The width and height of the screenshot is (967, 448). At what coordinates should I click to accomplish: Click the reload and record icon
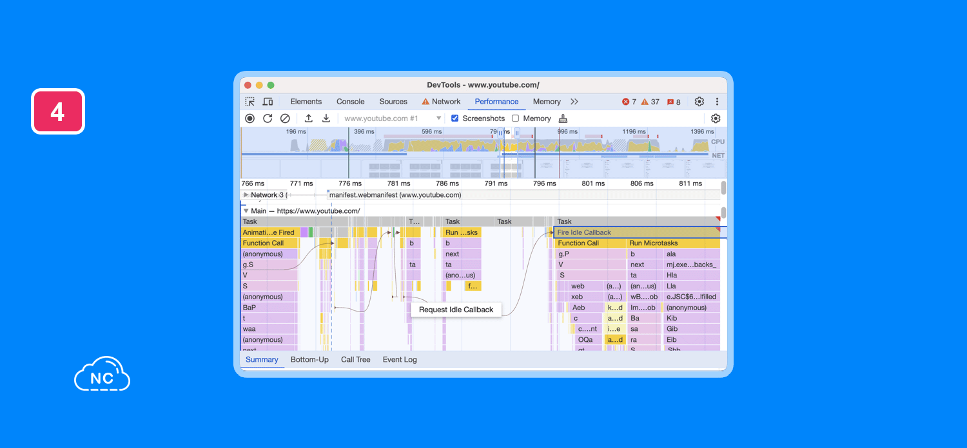pyautogui.click(x=268, y=118)
